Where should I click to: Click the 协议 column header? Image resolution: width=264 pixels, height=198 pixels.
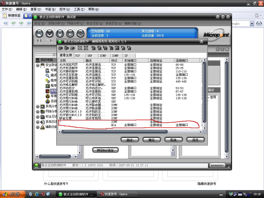117,60
